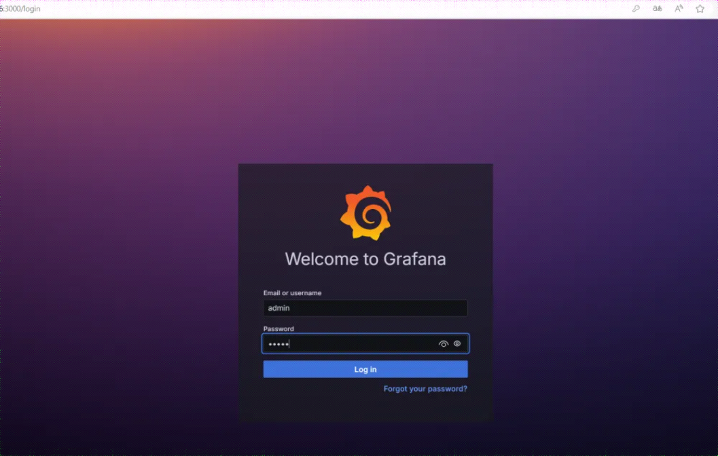718x456 pixels.
Task: Click the Password label text
Action: 279,328
